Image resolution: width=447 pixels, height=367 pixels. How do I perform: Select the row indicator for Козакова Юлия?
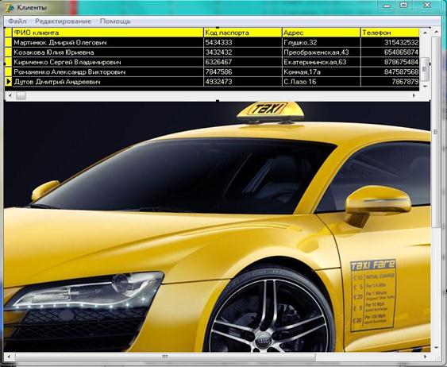(x=8, y=52)
